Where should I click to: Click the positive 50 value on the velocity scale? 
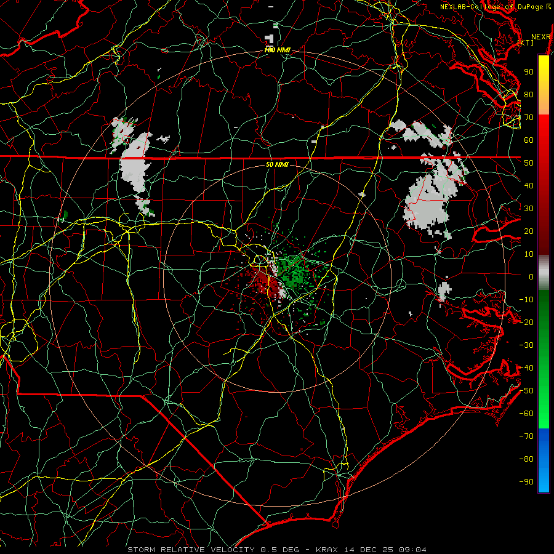[x=529, y=163]
